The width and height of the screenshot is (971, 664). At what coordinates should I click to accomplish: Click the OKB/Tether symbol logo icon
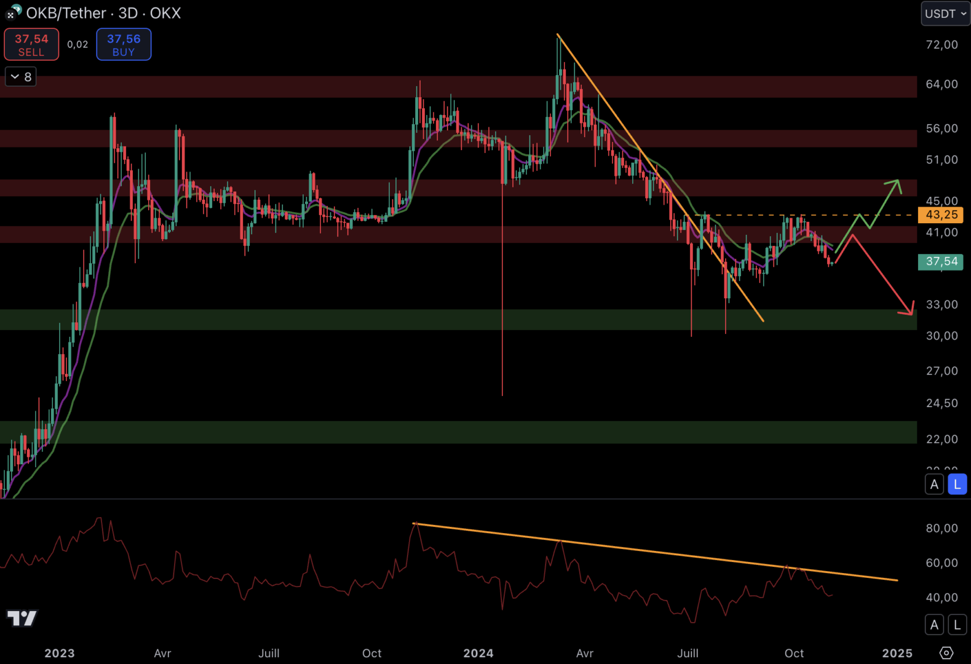click(14, 12)
